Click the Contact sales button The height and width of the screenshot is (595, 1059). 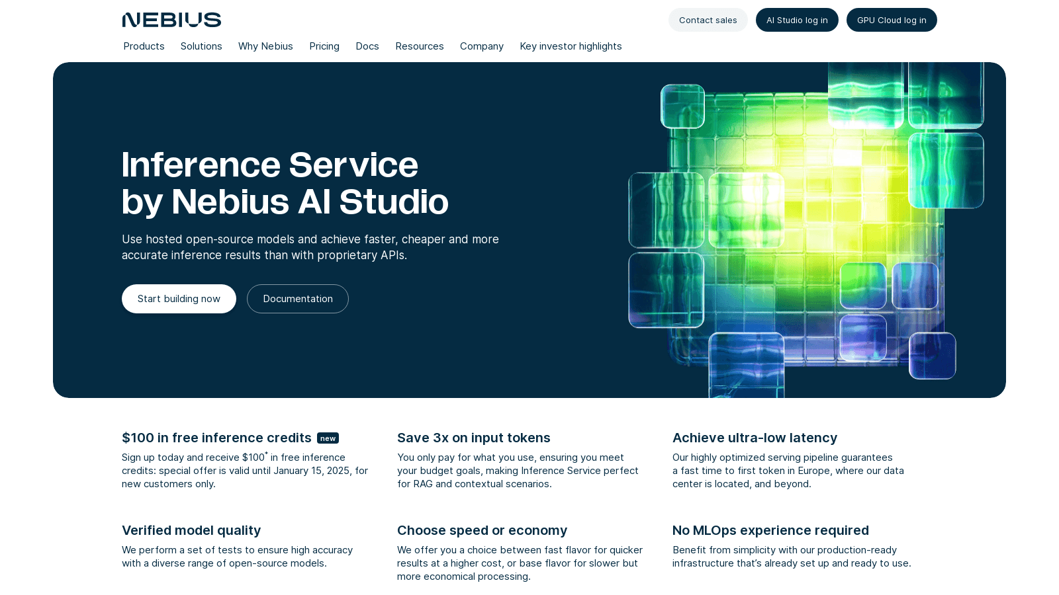708,20
